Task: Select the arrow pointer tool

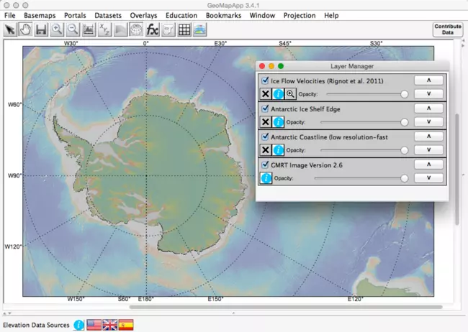Action: coord(10,29)
